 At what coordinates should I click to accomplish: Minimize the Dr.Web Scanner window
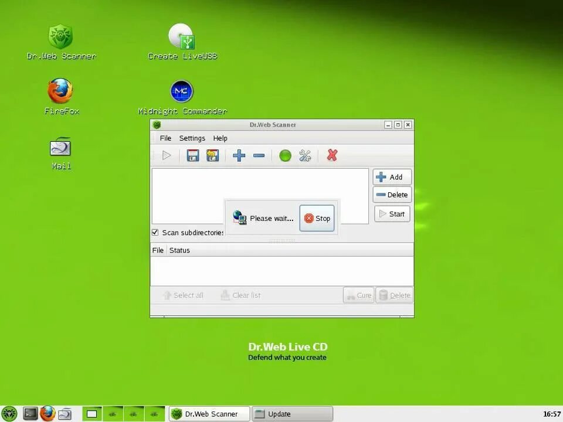coord(388,125)
